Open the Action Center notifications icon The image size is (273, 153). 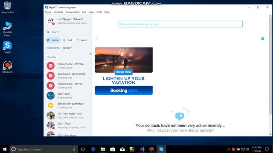pos(267,149)
